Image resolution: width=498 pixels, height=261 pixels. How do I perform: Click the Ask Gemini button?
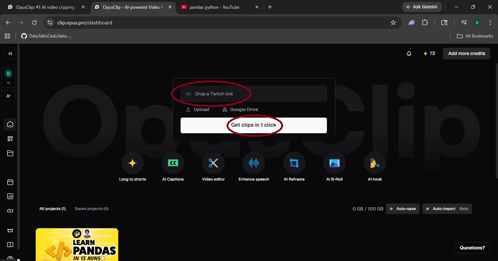tap(422, 7)
